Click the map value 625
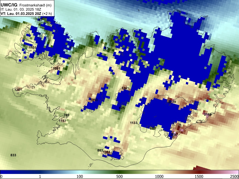Image resolution: width=239 pixels, height=179 pixels. coord(122,108)
